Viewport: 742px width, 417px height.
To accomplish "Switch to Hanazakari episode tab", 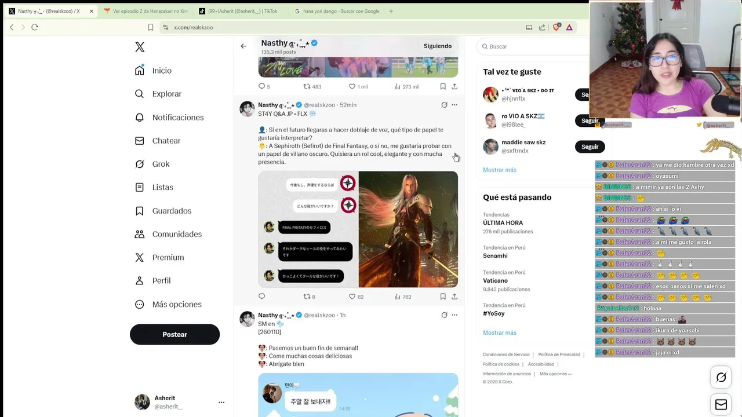I will click(146, 11).
